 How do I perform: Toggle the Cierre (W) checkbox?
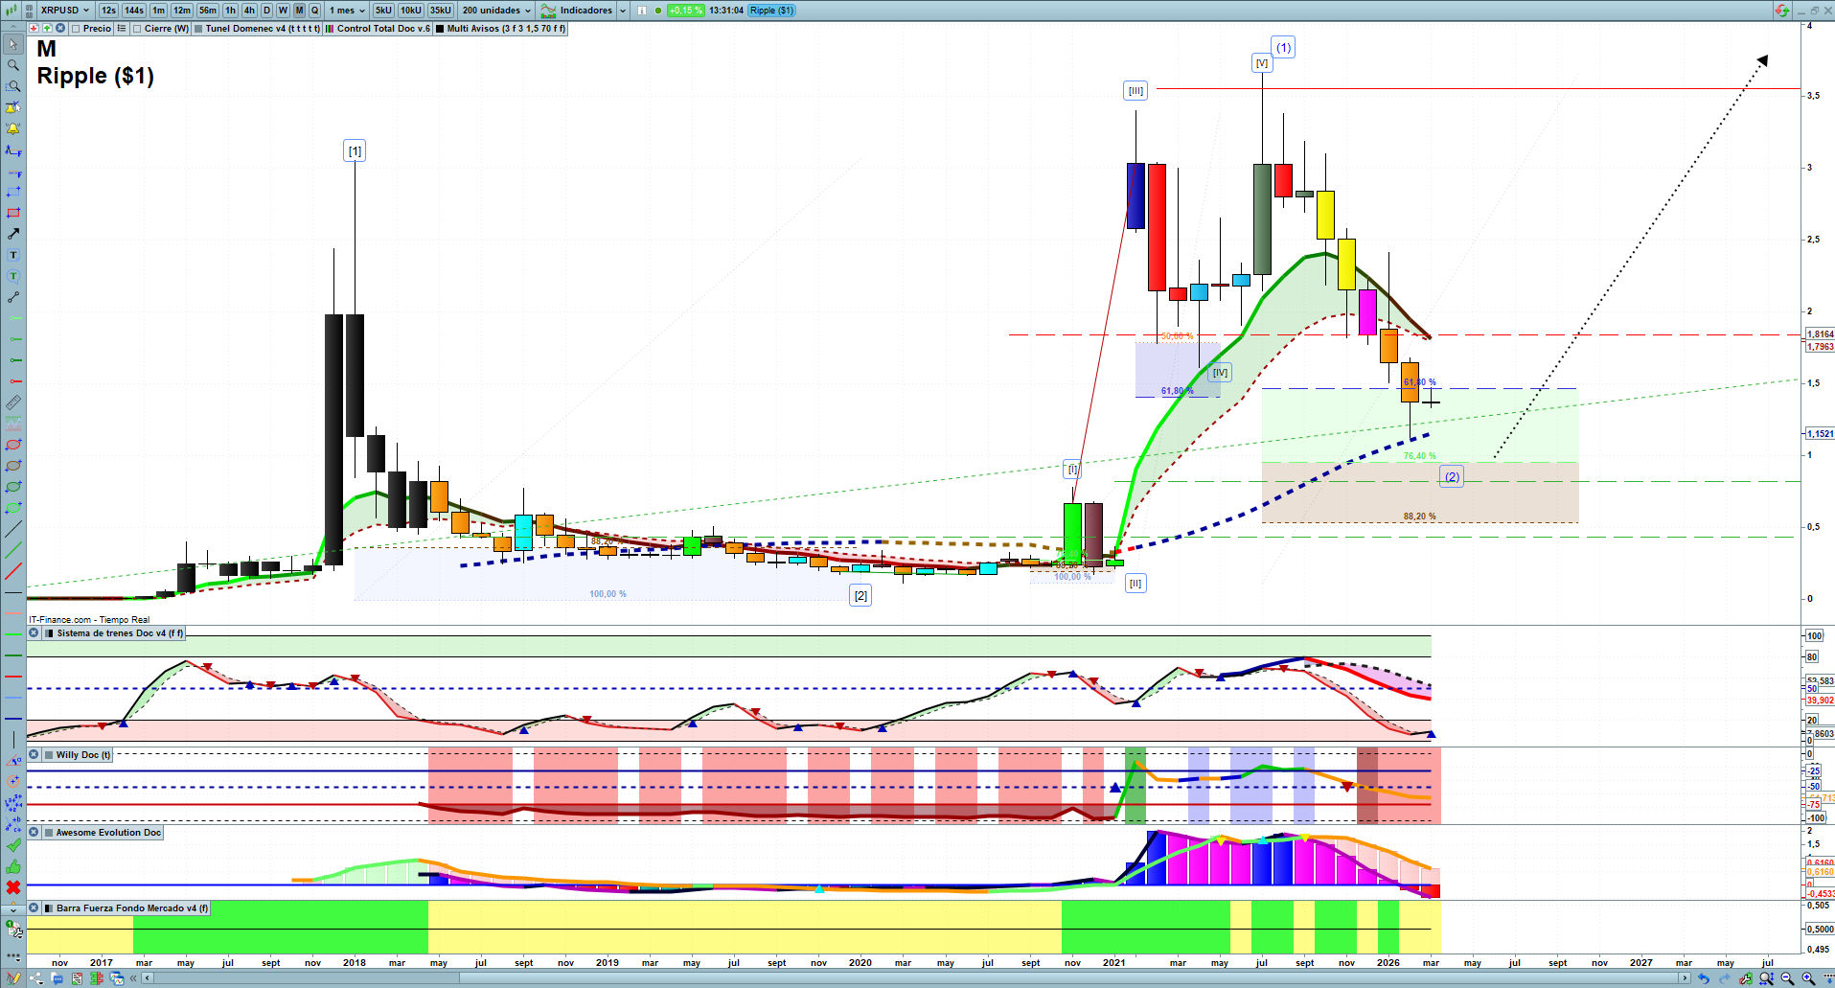137,29
